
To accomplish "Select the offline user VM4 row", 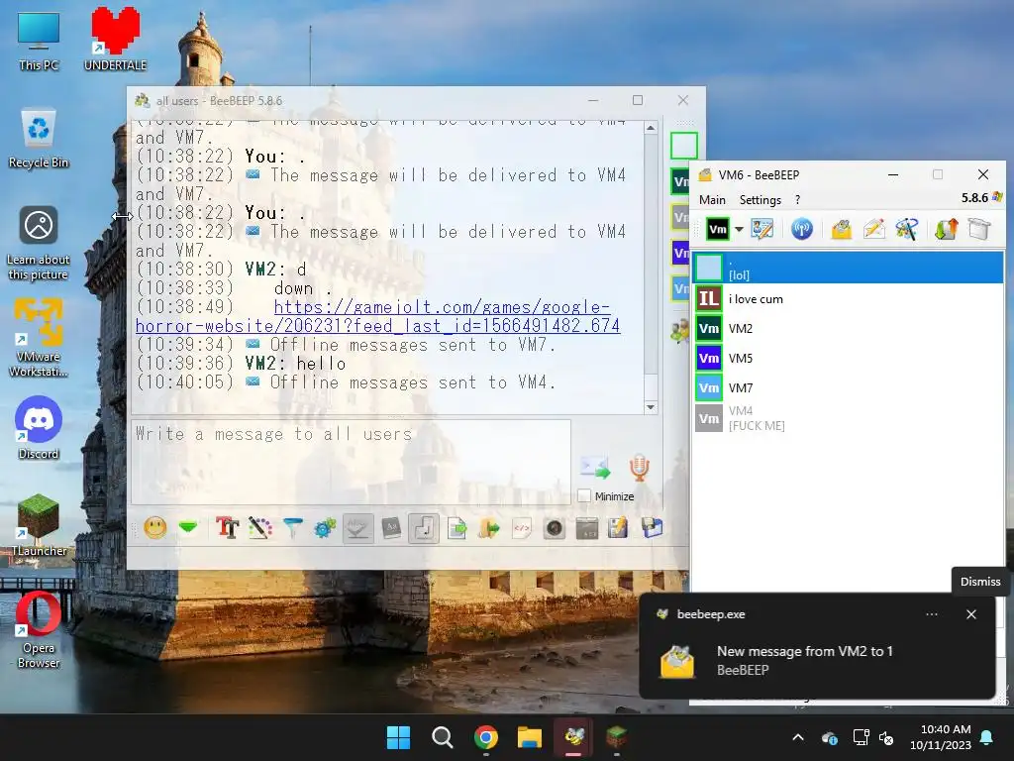I will [848, 418].
